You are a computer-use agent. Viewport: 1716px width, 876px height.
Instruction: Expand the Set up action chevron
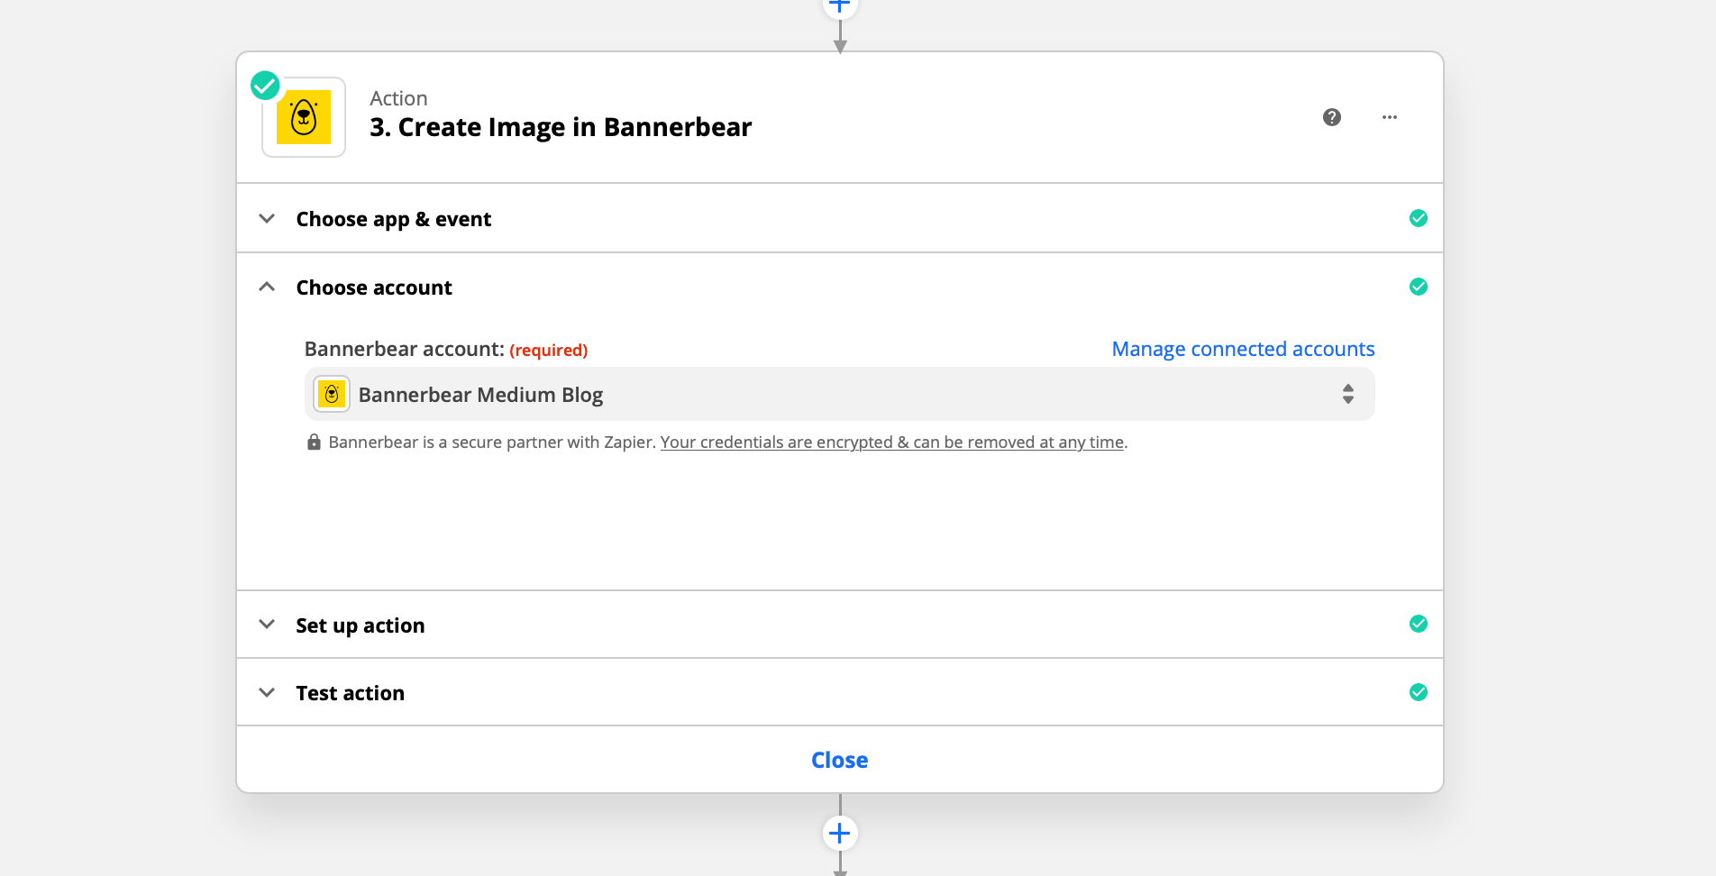click(x=267, y=625)
